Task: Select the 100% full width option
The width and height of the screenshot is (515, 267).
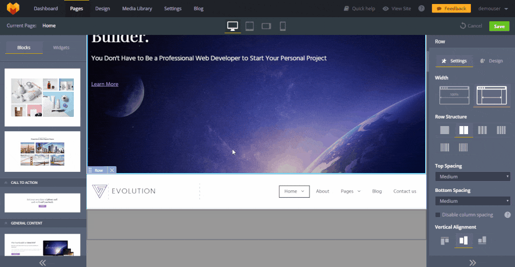Action: click(x=454, y=95)
